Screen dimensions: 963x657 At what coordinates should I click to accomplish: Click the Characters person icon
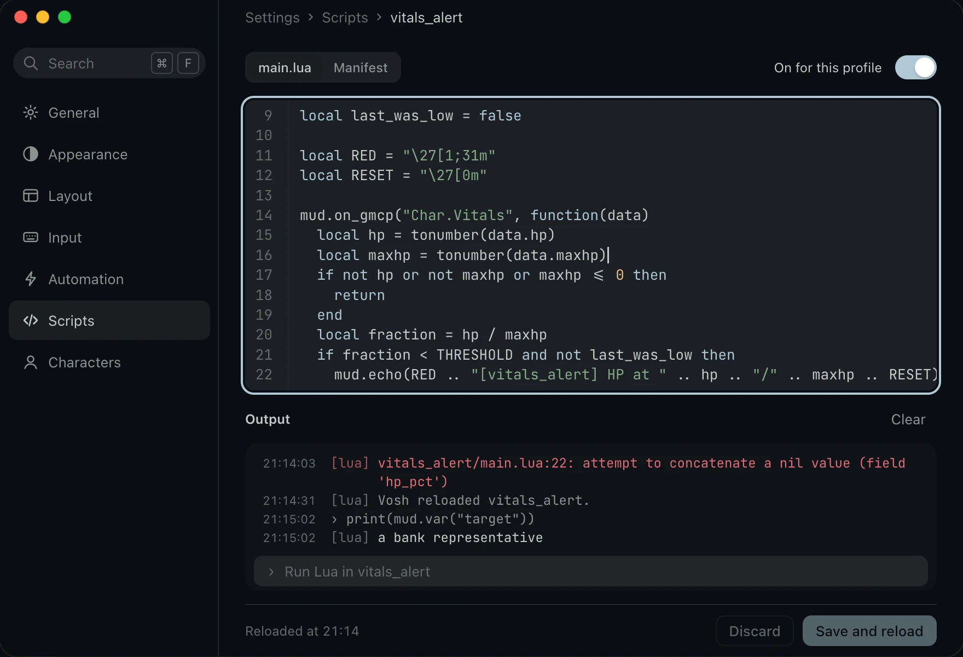coord(31,362)
